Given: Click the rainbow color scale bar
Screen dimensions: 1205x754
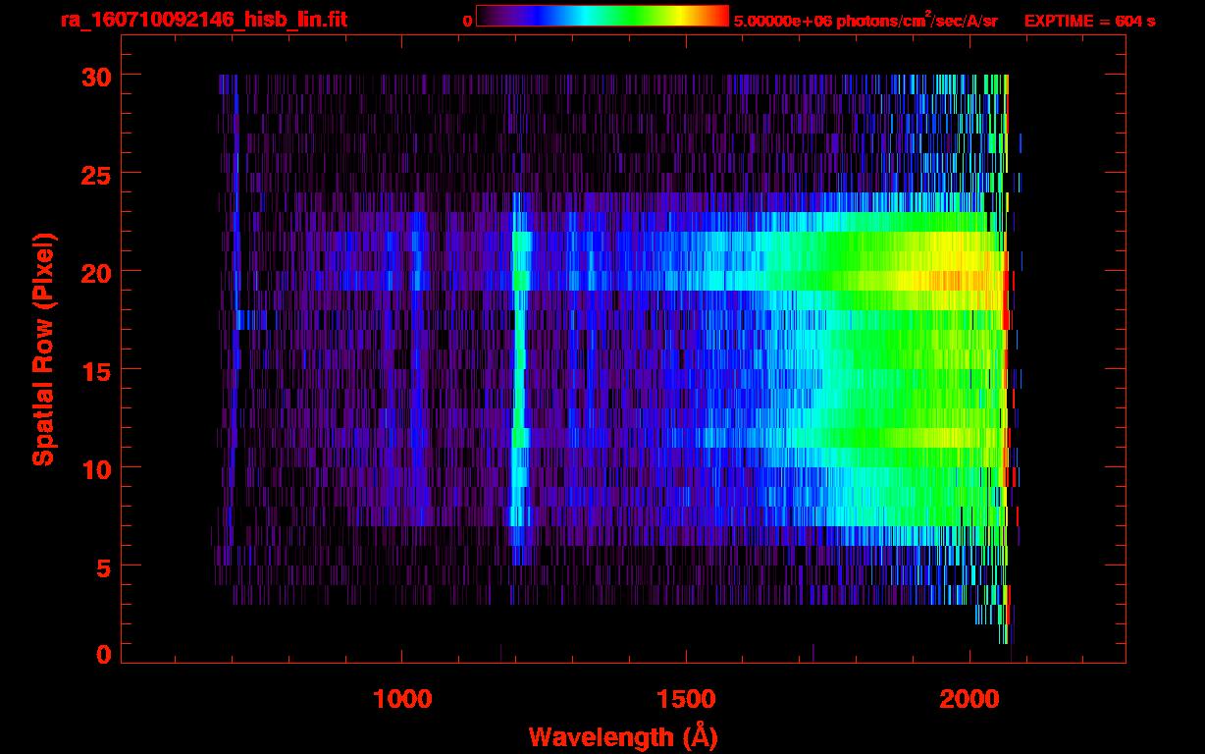Looking at the screenshot, I should (602, 16).
